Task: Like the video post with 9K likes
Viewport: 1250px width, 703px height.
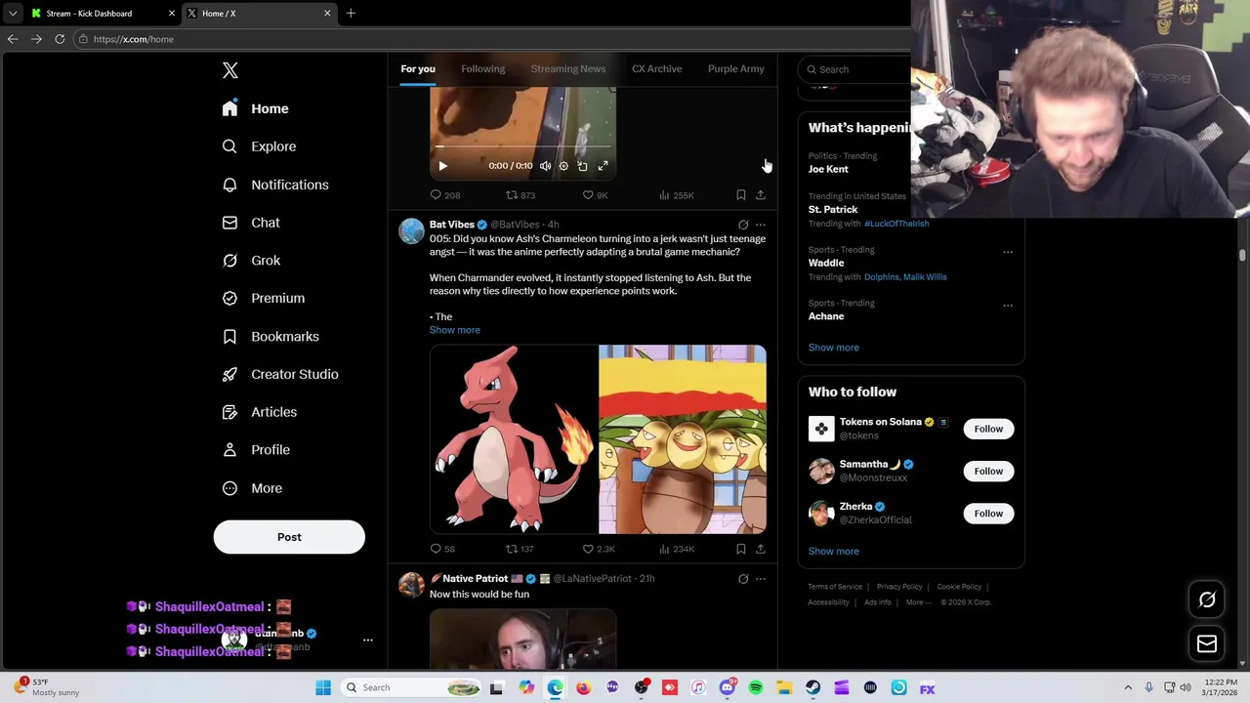Action: pyautogui.click(x=596, y=195)
